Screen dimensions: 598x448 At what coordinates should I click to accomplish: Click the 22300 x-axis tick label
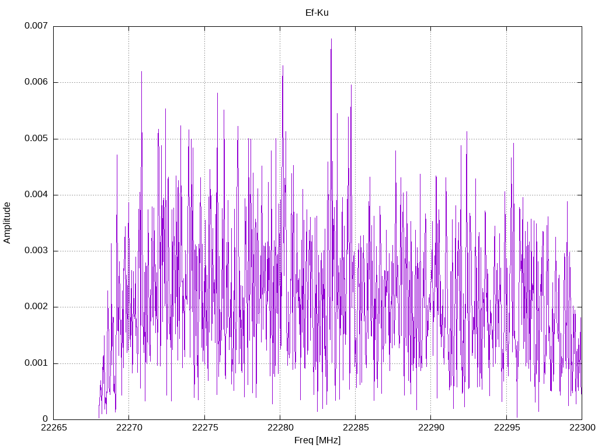pyautogui.click(x=582, y=428)
